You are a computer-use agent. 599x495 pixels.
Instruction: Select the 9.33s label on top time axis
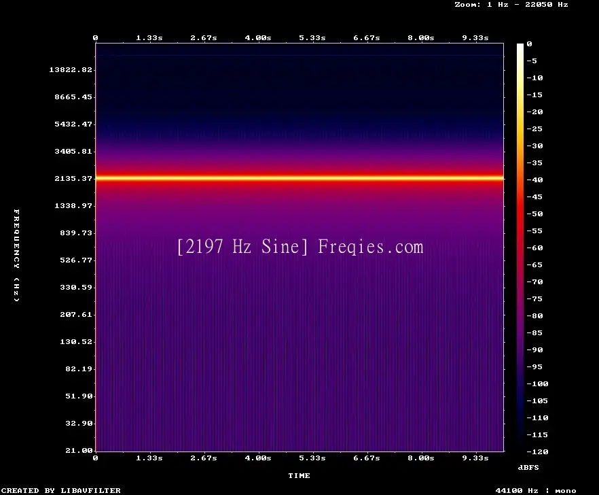click(x=475, y=38)
